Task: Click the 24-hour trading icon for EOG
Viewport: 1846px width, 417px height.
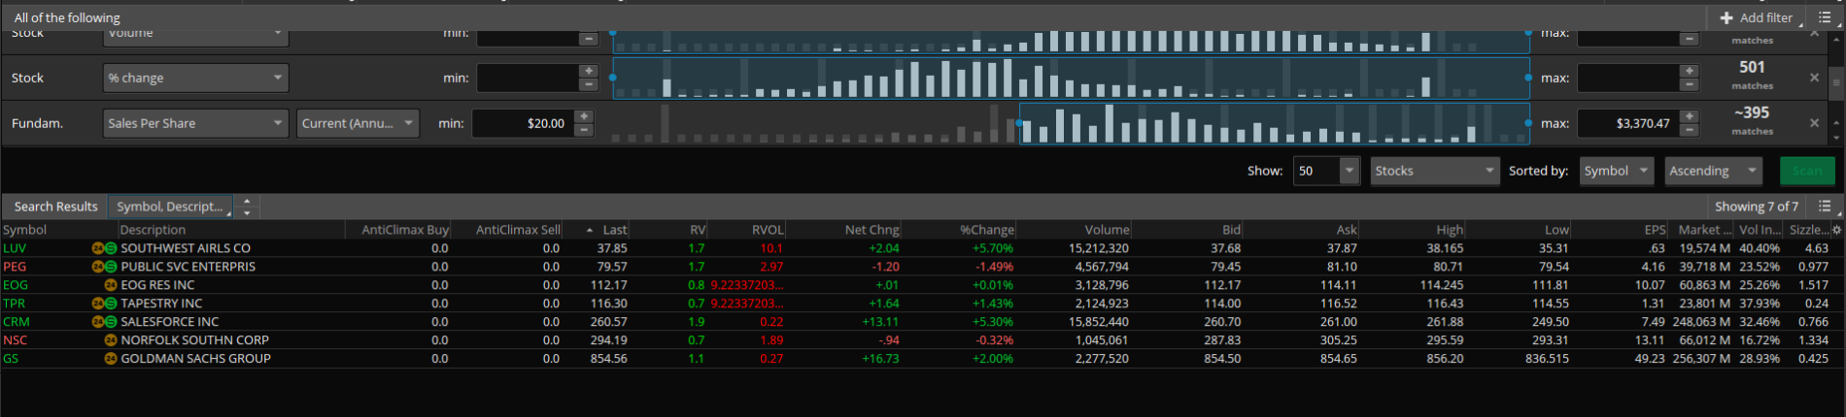Action: [x=111, y=285]
